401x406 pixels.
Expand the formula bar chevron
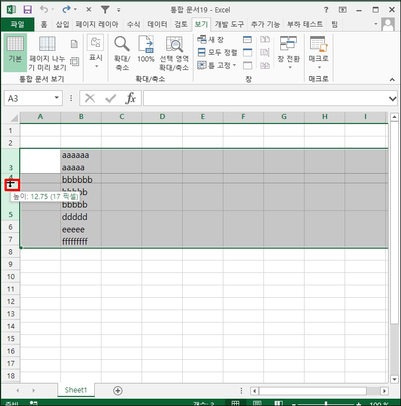pos(393,98)
